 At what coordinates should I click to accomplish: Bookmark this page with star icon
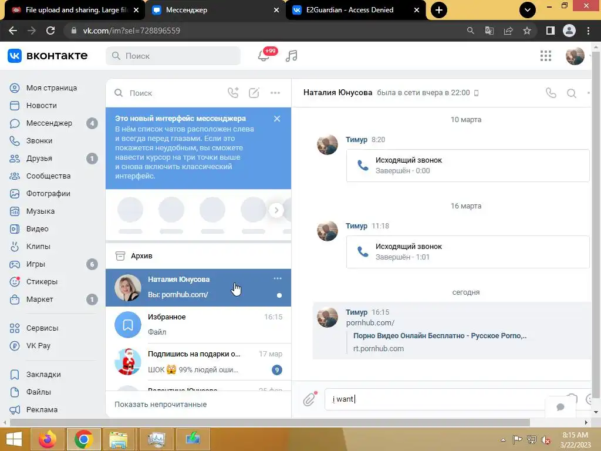pyautogui.click(x=527, y=31)
